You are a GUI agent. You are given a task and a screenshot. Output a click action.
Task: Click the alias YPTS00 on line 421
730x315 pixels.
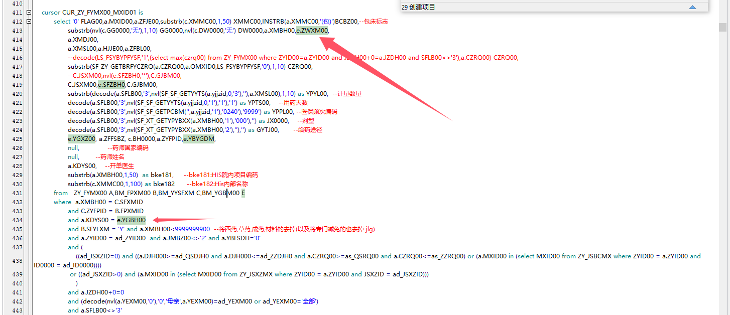tap(259, 103)
